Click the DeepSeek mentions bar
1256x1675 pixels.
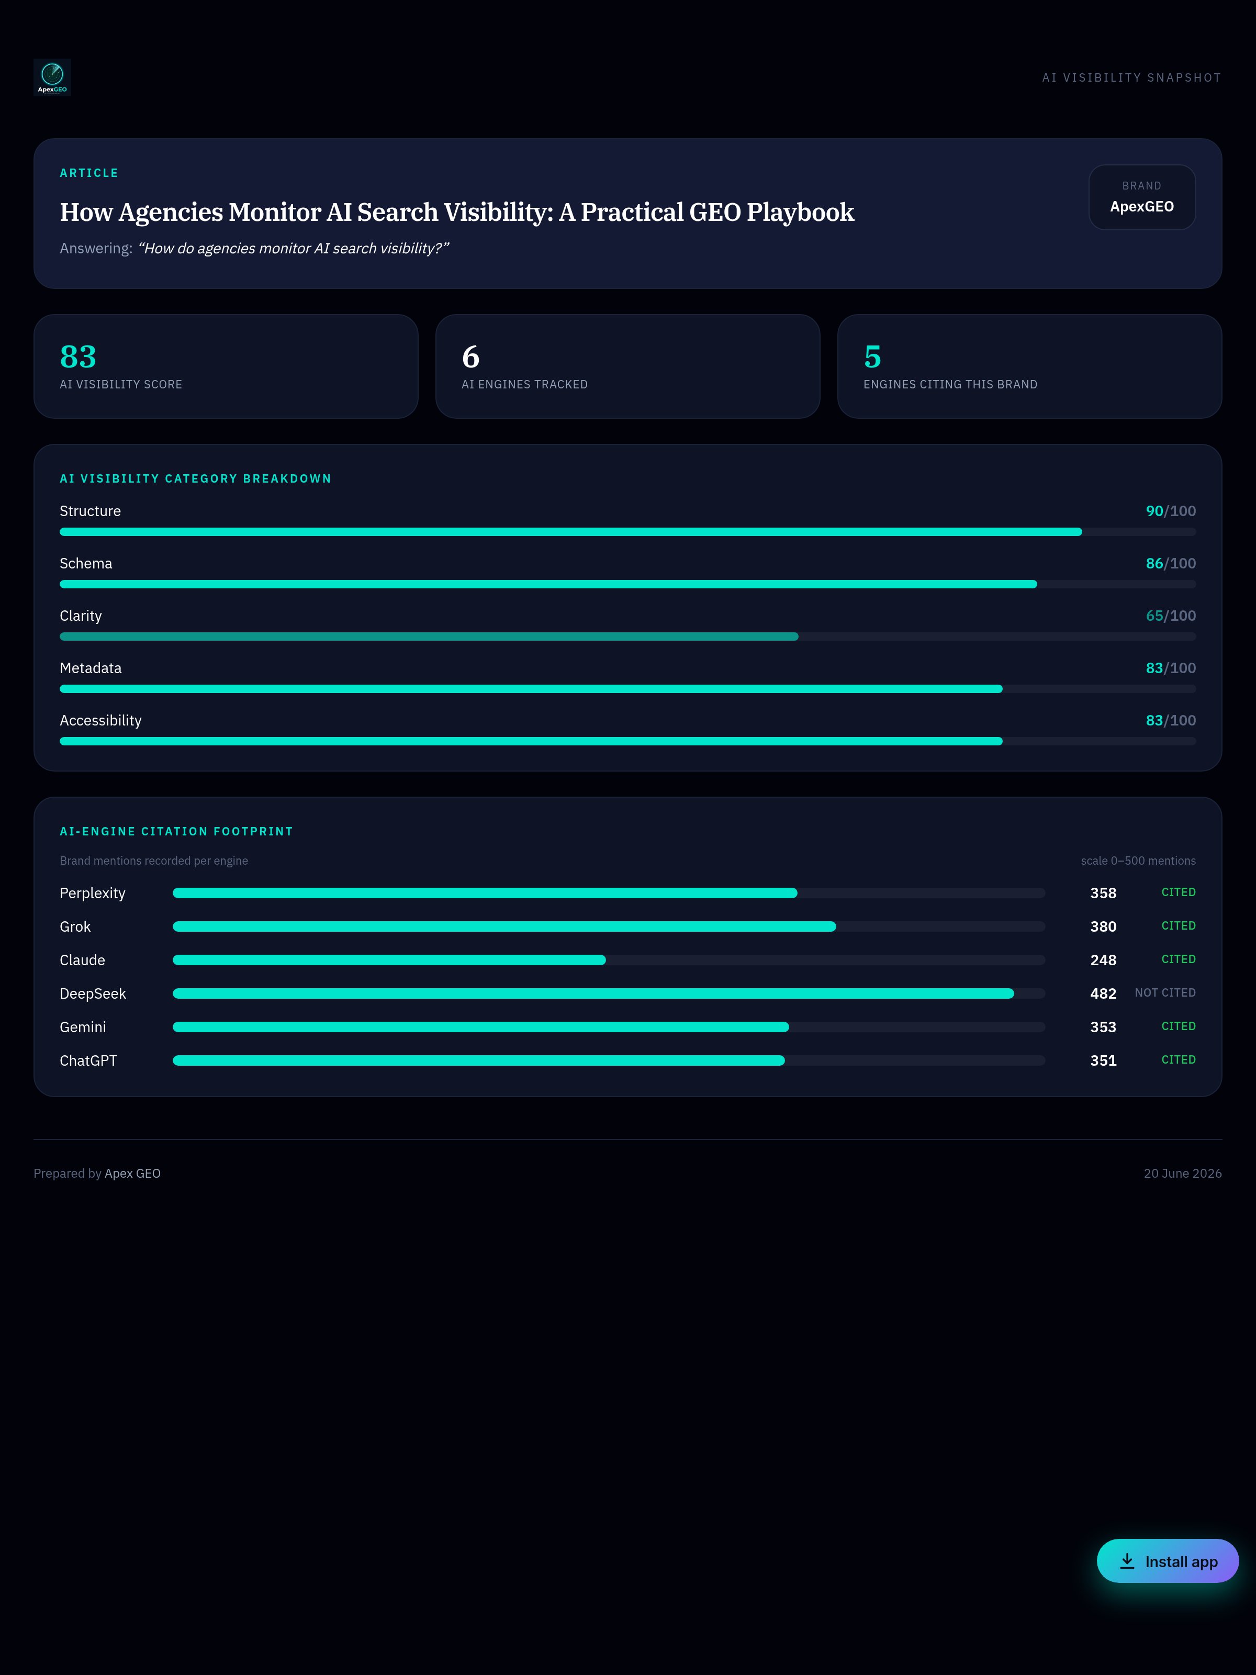[x=609, y=993]
